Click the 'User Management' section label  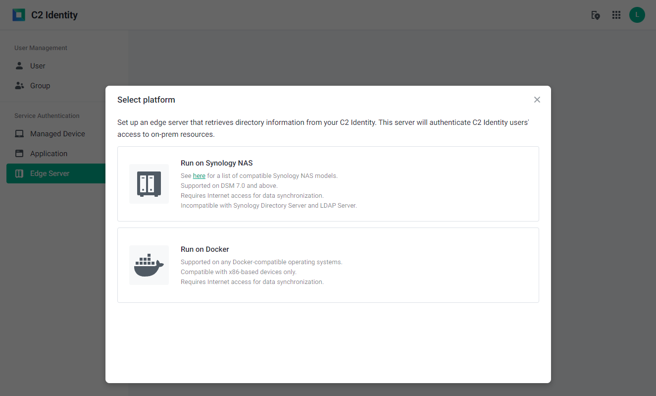pyautogui.click(x=41, y=48)
